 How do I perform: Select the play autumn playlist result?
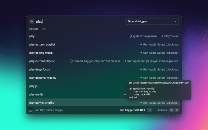(42, 45)
